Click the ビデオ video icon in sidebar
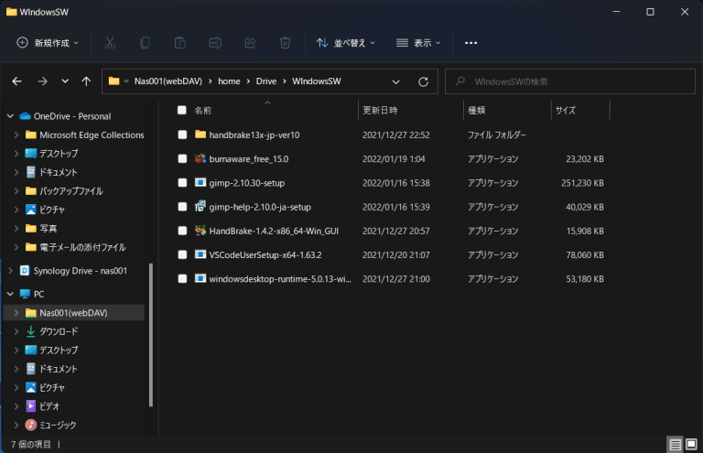 pos(30,406)
